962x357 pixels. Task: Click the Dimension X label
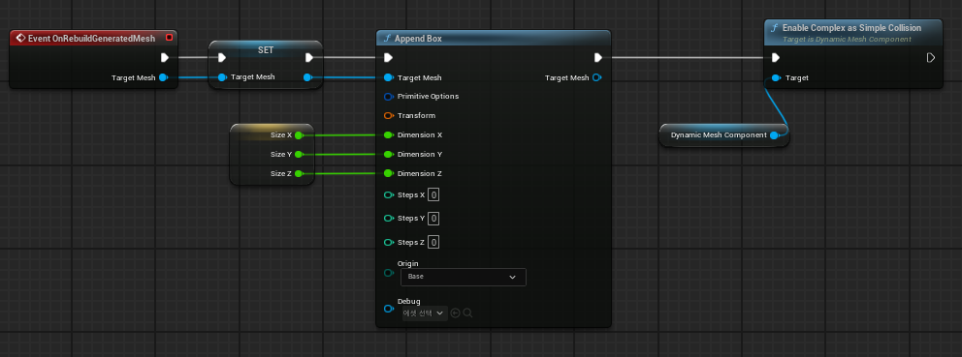click(x=420, y=134)
